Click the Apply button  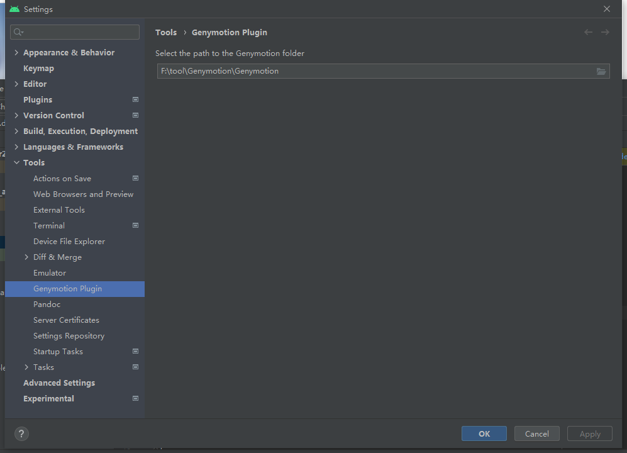point(590,433)
